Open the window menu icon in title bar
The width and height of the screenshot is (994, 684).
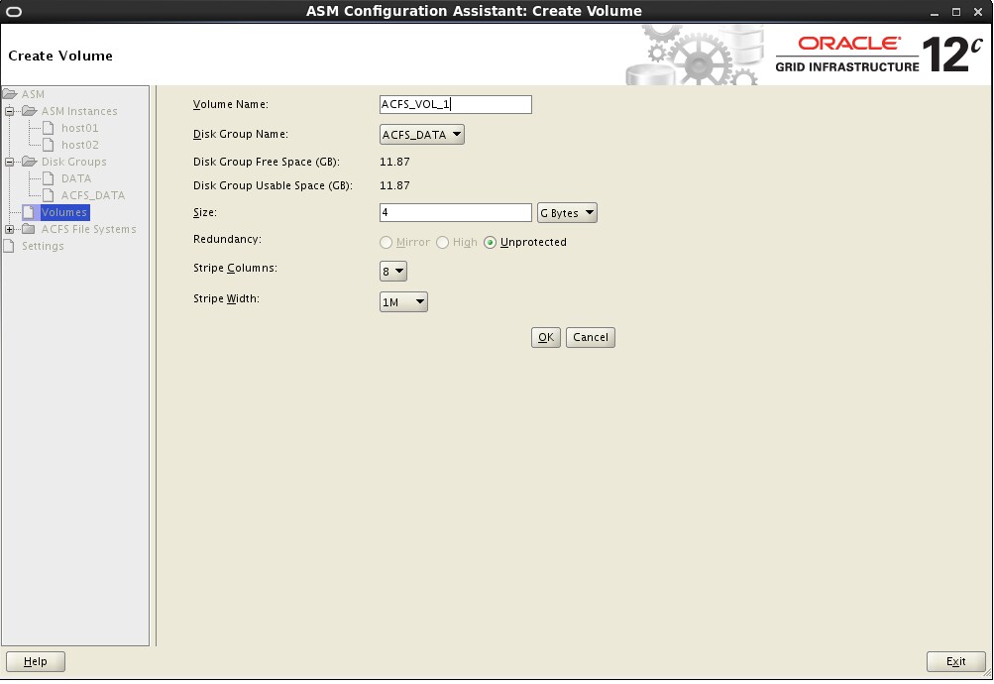[13, 12]
